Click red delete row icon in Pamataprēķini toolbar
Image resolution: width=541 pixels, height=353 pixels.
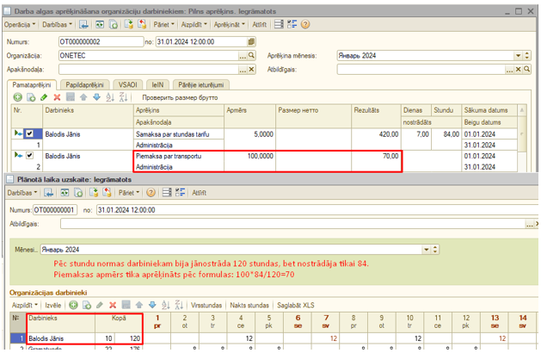pyautogui.click(x=57, y=98)
